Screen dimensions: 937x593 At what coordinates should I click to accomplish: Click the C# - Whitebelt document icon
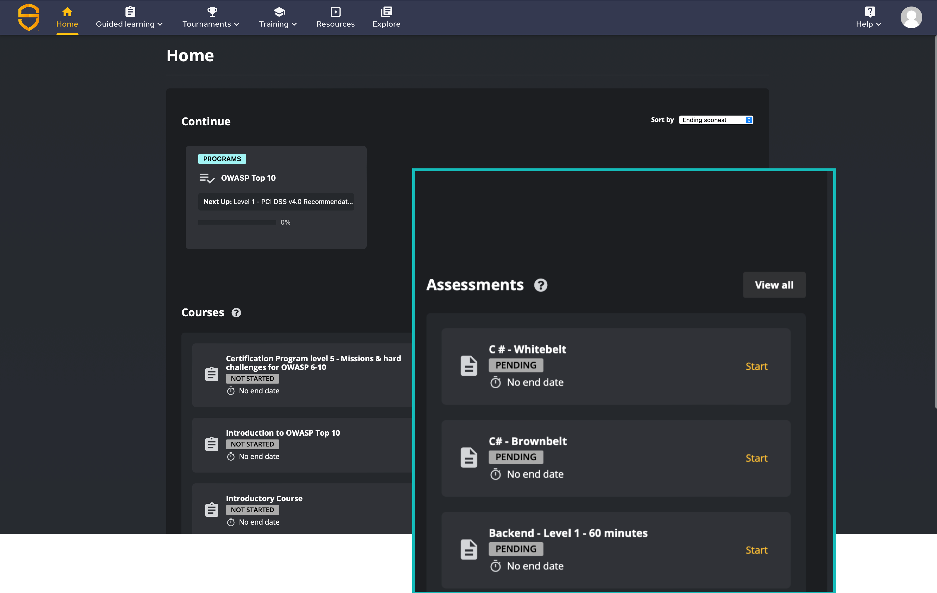469,366
